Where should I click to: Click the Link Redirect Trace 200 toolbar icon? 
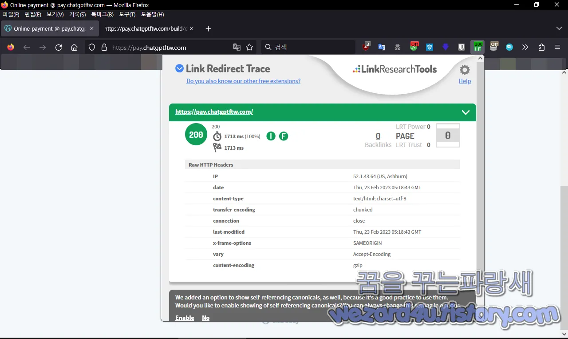pos(477,47)
